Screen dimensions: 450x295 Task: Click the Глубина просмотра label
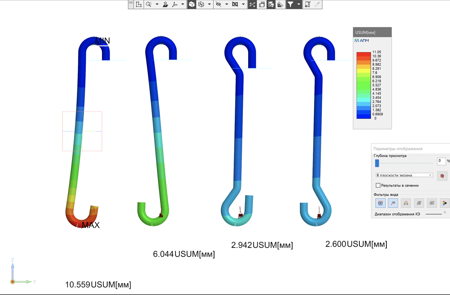(390, 156)
